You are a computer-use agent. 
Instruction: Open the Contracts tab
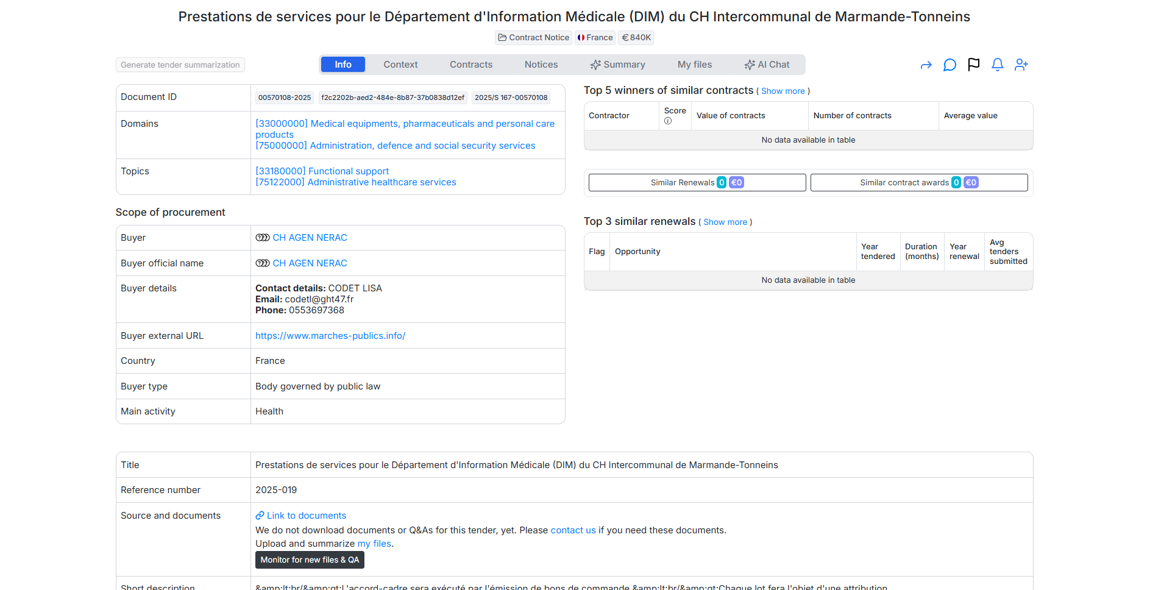(x=471, y=65)
